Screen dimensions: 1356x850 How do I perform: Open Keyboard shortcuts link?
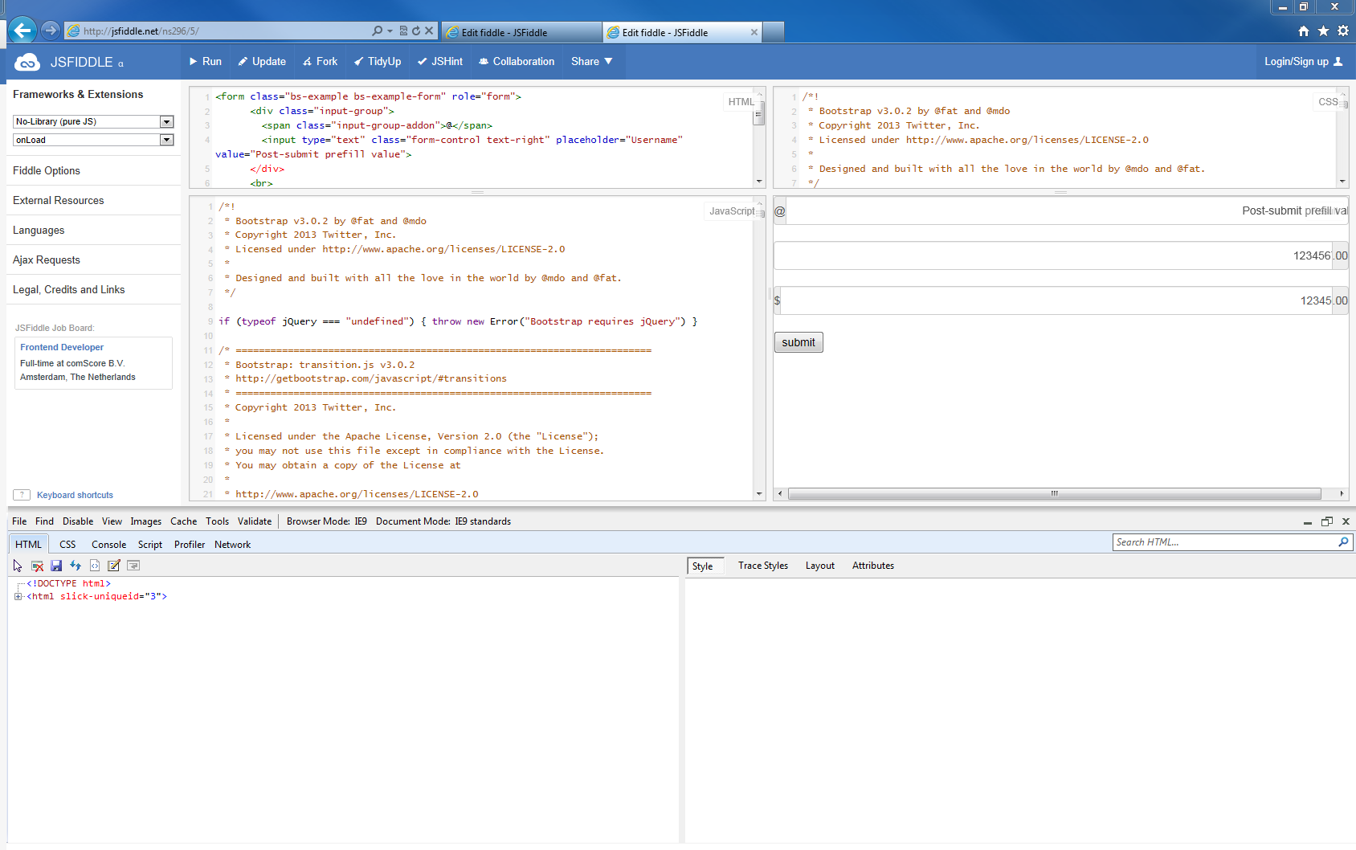[75, 495]
